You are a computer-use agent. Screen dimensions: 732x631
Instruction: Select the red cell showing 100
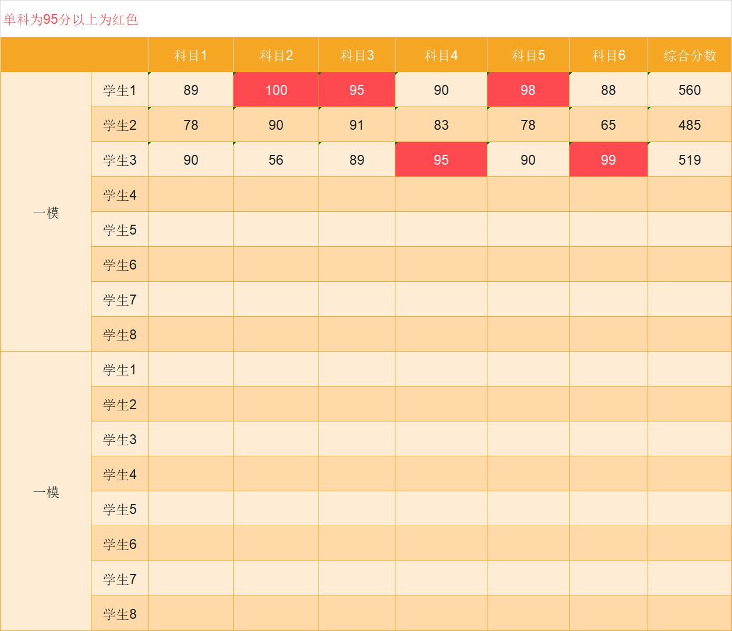pos(275,90)
